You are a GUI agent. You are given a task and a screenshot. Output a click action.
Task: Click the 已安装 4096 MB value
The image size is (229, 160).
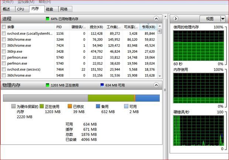[x=89, y=139]
